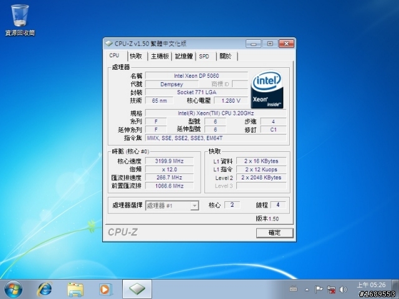
Task: Click the keyboard icon in system tray
Action: pyautogui.click(x=294, y=289)
